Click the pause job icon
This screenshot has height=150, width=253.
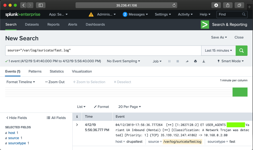coord(169,61)
